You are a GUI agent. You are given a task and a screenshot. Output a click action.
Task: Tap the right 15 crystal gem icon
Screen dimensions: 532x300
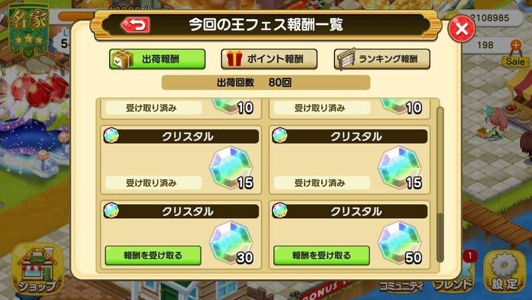(400, 168)
